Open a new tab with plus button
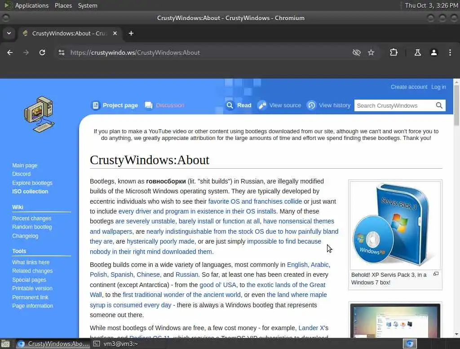 coord(131,33)
